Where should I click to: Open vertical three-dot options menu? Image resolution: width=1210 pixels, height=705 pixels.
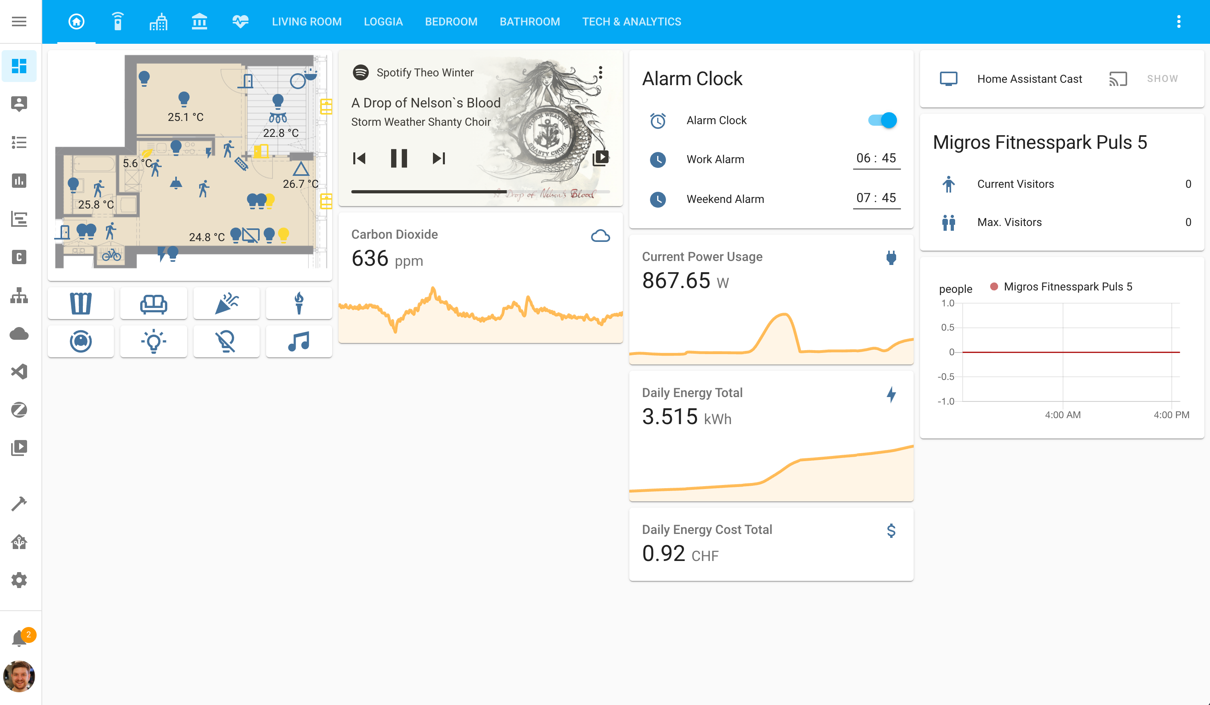[x=1180, y=21]
